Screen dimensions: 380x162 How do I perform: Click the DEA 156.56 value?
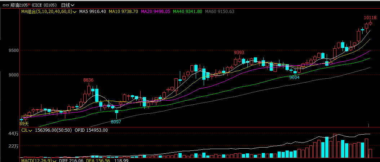tap(98, 161)
